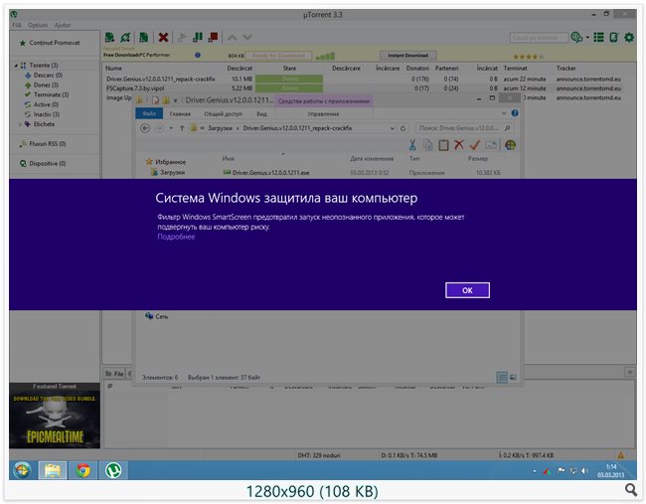Click the Add Torrent toolbar icon in µTorrent
Image resolution: width=646 pixels, height=504 pixels.
(109, 38)
